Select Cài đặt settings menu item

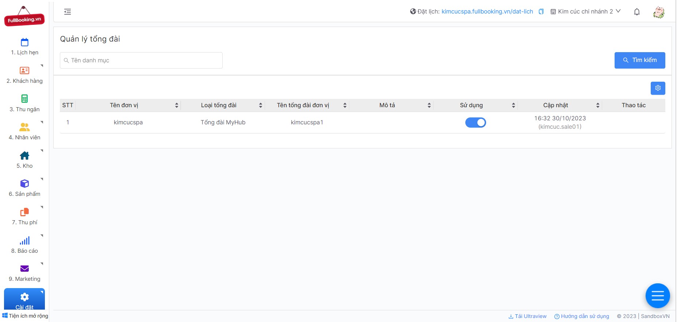tap(24, 300)
